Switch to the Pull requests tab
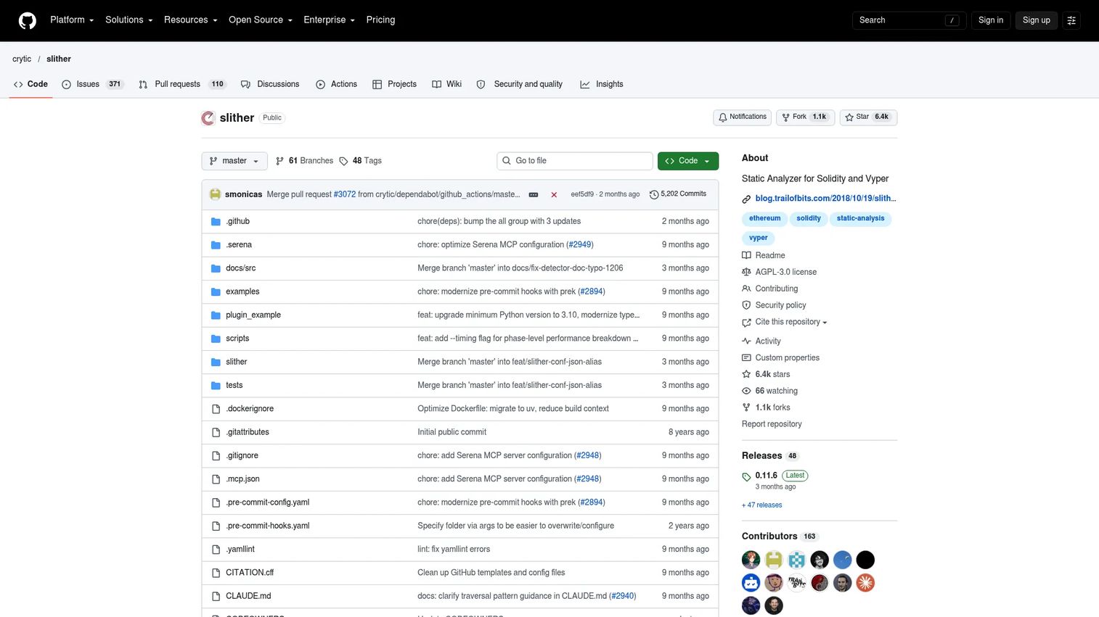 (183, 84)
